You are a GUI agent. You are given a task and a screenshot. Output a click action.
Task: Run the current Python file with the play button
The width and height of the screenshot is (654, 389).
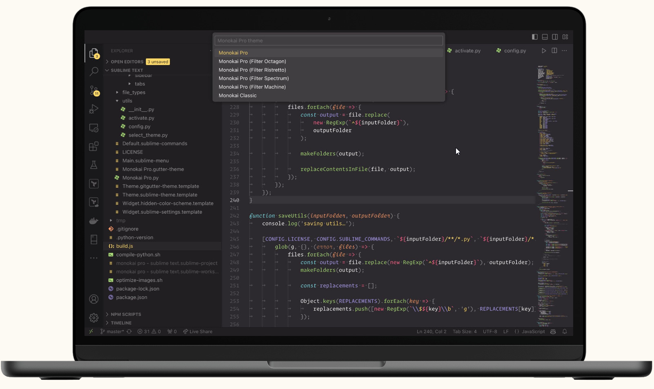[x=544, y=50]
